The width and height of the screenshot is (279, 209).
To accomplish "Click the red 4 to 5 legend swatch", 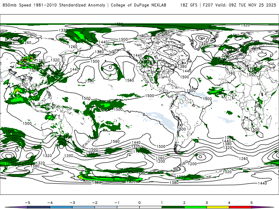I will click(240, 207).
